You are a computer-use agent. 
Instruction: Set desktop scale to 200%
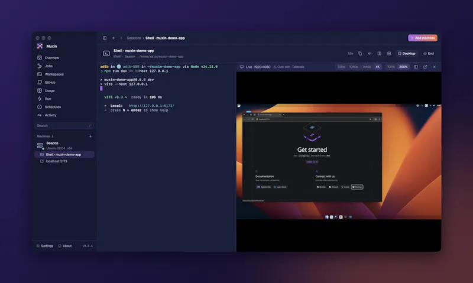click(403, 67)
